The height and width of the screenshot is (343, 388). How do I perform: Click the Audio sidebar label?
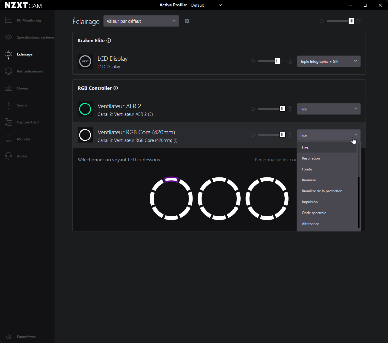pyautogui.click(x=22, y=156)
